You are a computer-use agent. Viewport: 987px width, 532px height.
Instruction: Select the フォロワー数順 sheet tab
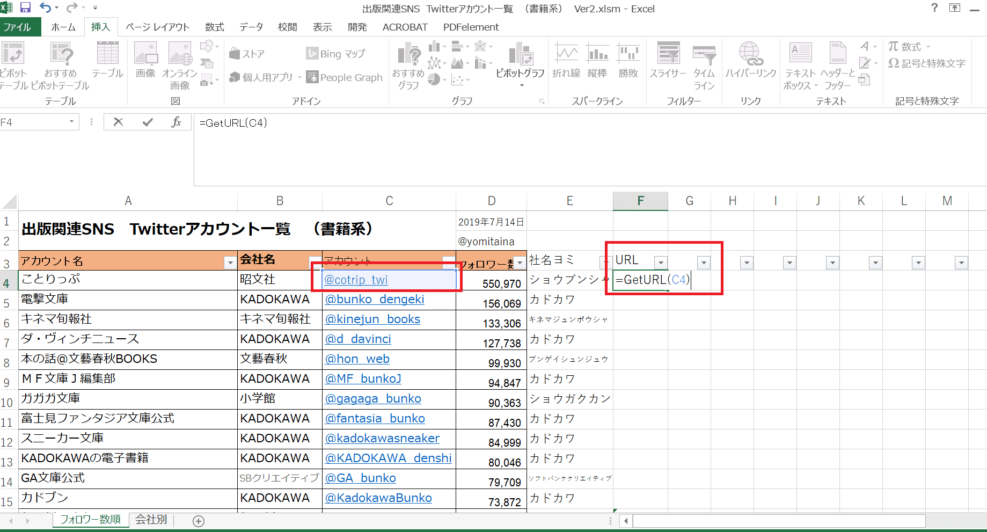coord(90,520)
